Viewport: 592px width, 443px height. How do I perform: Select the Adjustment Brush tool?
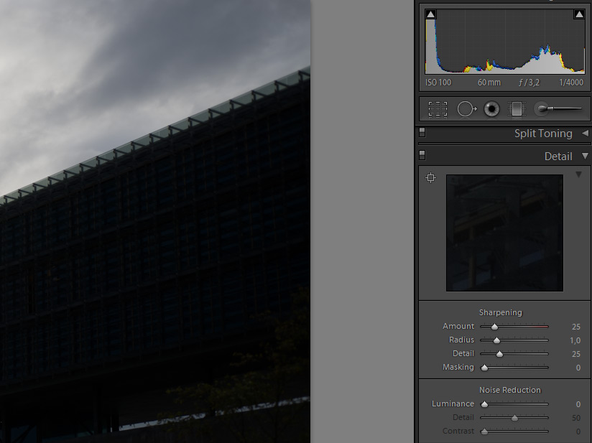click(x=558, y=108)
